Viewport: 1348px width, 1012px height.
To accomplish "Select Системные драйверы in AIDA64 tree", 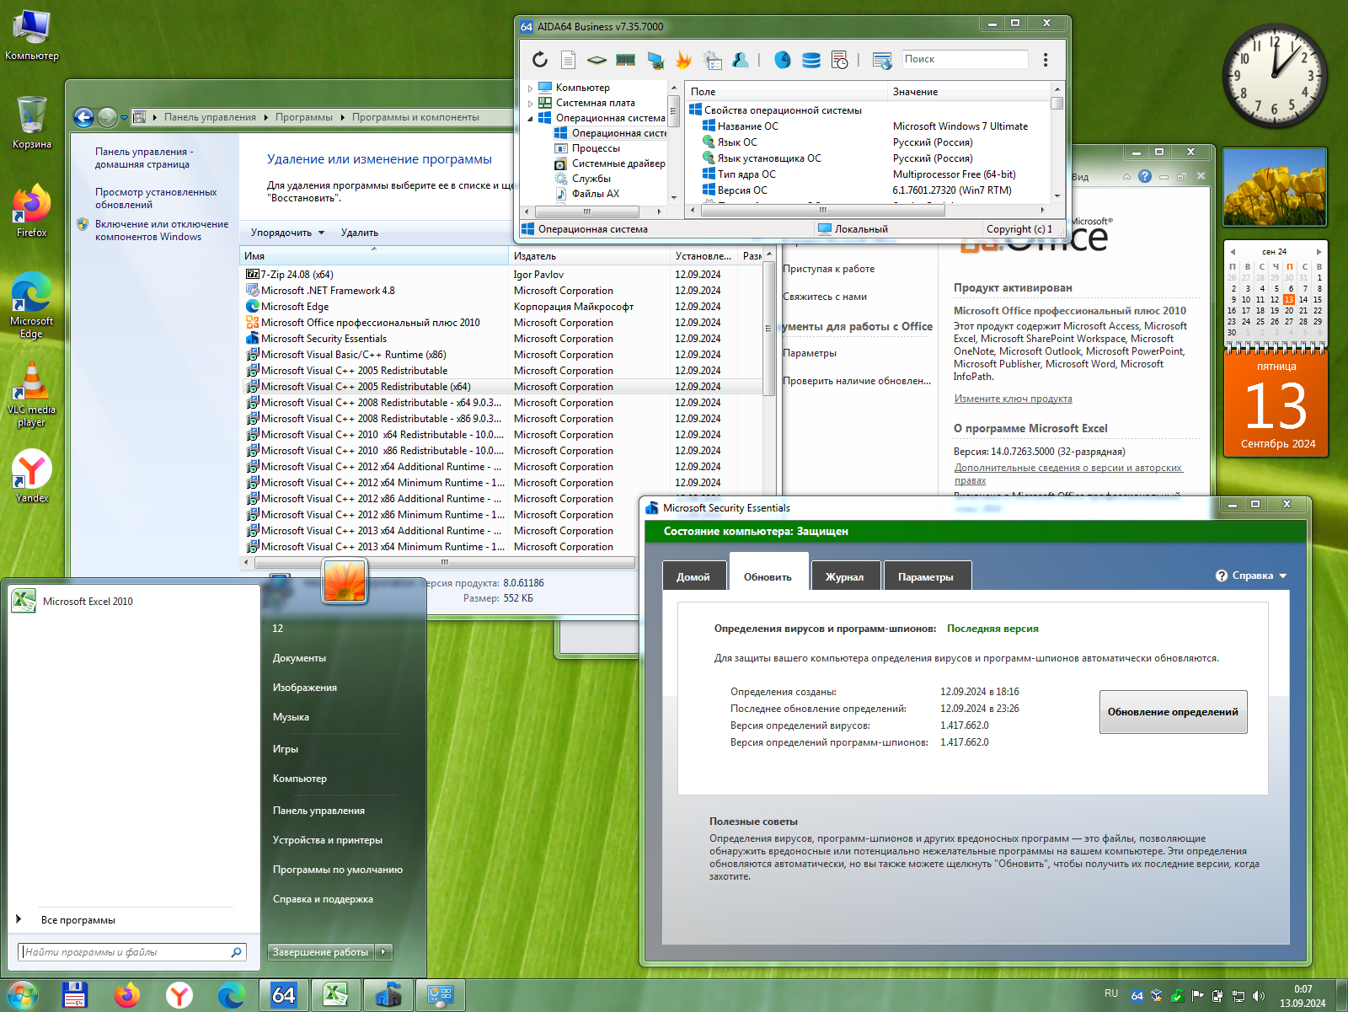I will (618, 163).
